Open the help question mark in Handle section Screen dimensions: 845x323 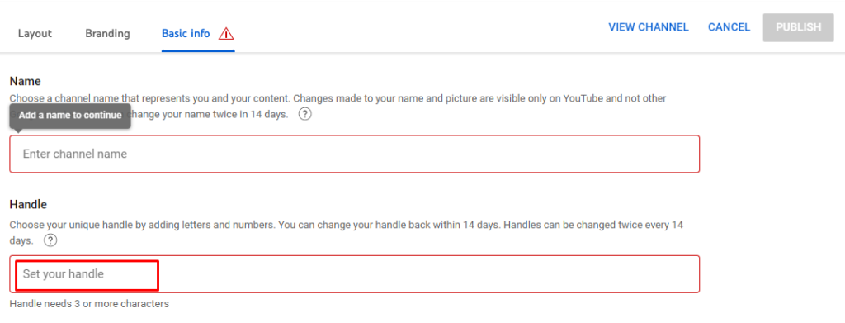click(50, 240)
